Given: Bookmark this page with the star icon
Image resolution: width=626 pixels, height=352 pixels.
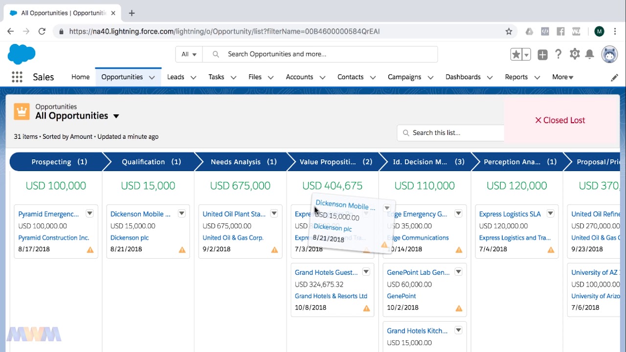Looking at the screenshot, I should 509,31.
